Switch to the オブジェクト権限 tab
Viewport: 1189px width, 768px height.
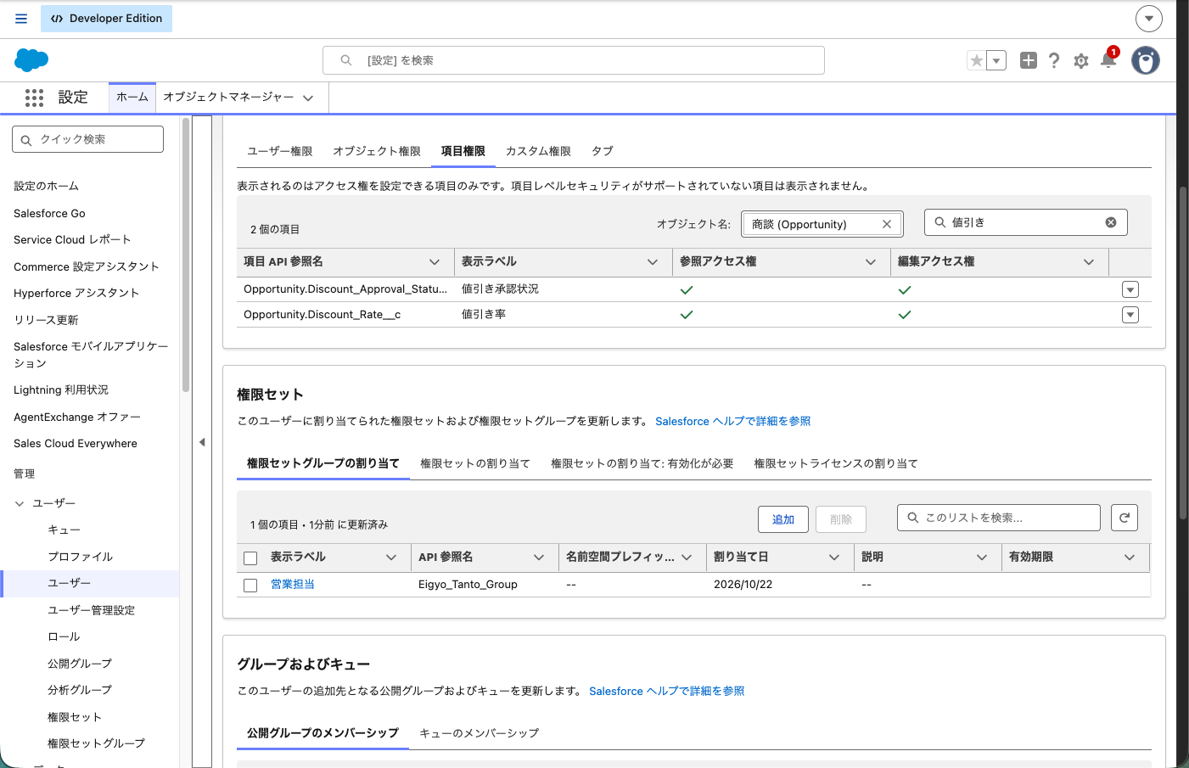click(x=377, y=151)
